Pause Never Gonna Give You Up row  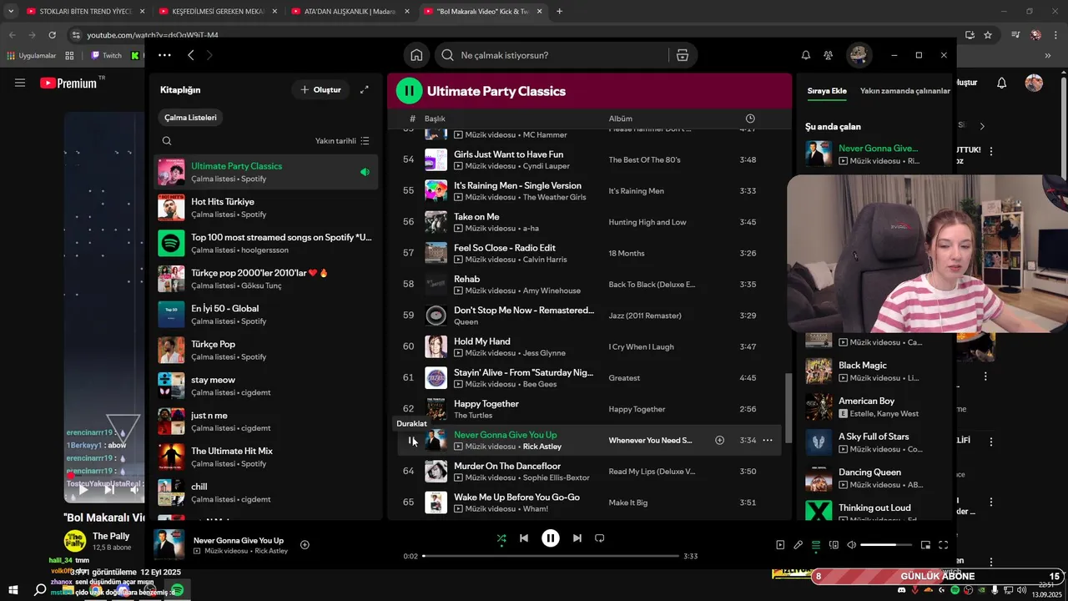click(x=410, y=440)
